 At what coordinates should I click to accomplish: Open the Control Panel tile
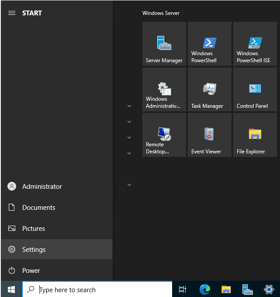coord(255,89)
